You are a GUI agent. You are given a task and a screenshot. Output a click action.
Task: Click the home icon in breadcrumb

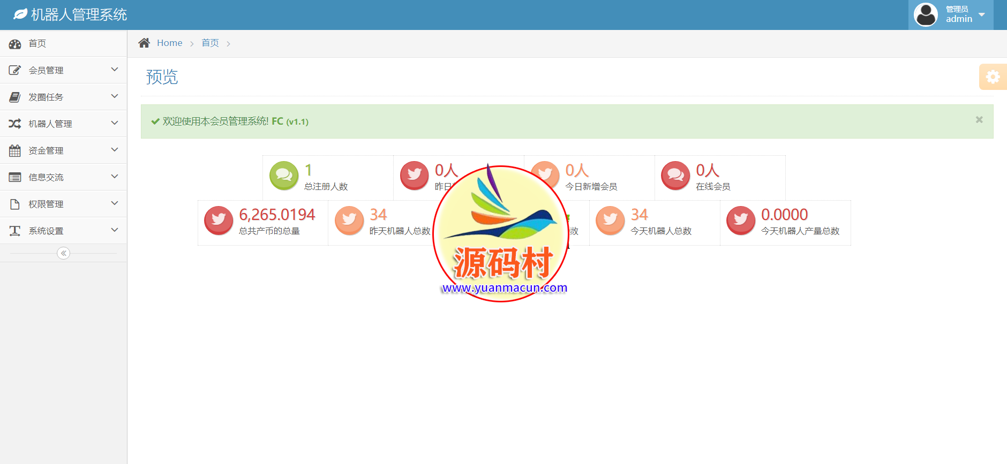(x=144, y=43)
